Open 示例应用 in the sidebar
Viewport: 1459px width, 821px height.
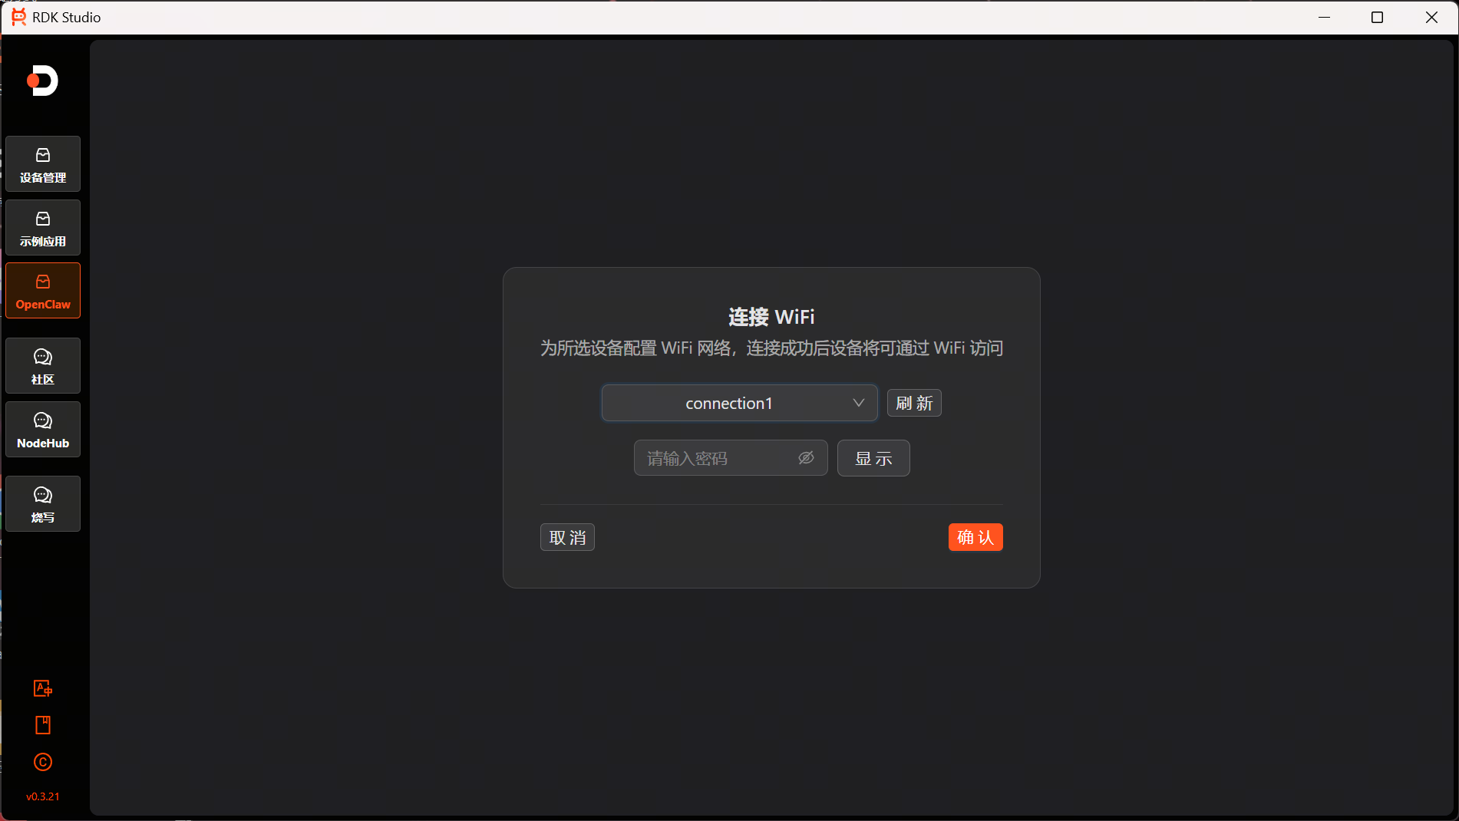(x=43, y=227)
